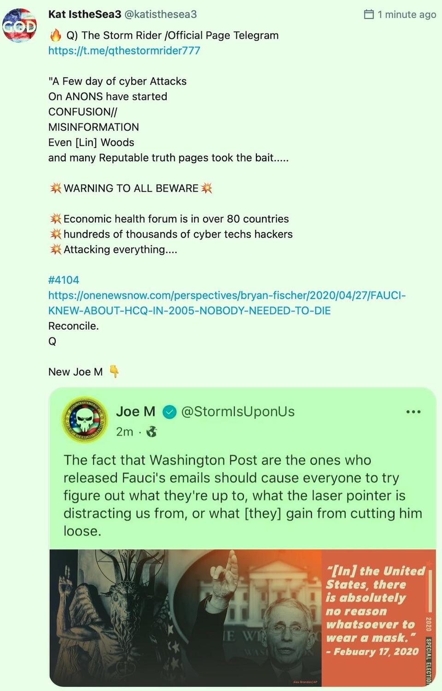The height and width of the screenshot is (691, 442).
Task: Click the '2m' timestamp on the quoted post
Action: click(x=124, y=432)
